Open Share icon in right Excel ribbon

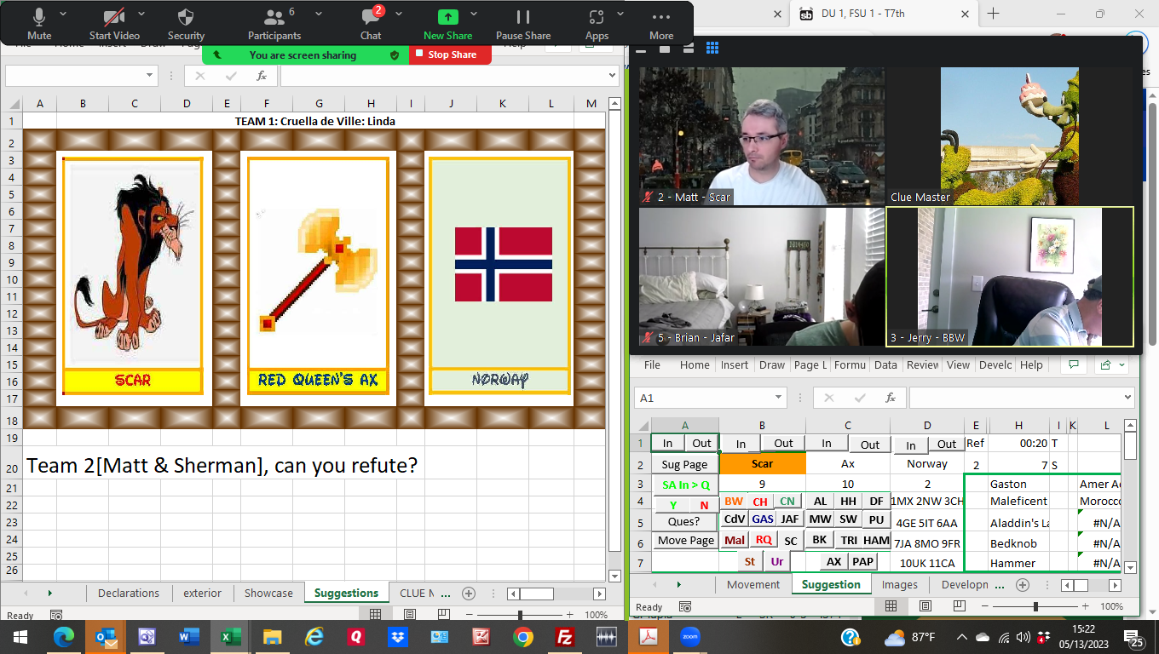pos(1110,364)
